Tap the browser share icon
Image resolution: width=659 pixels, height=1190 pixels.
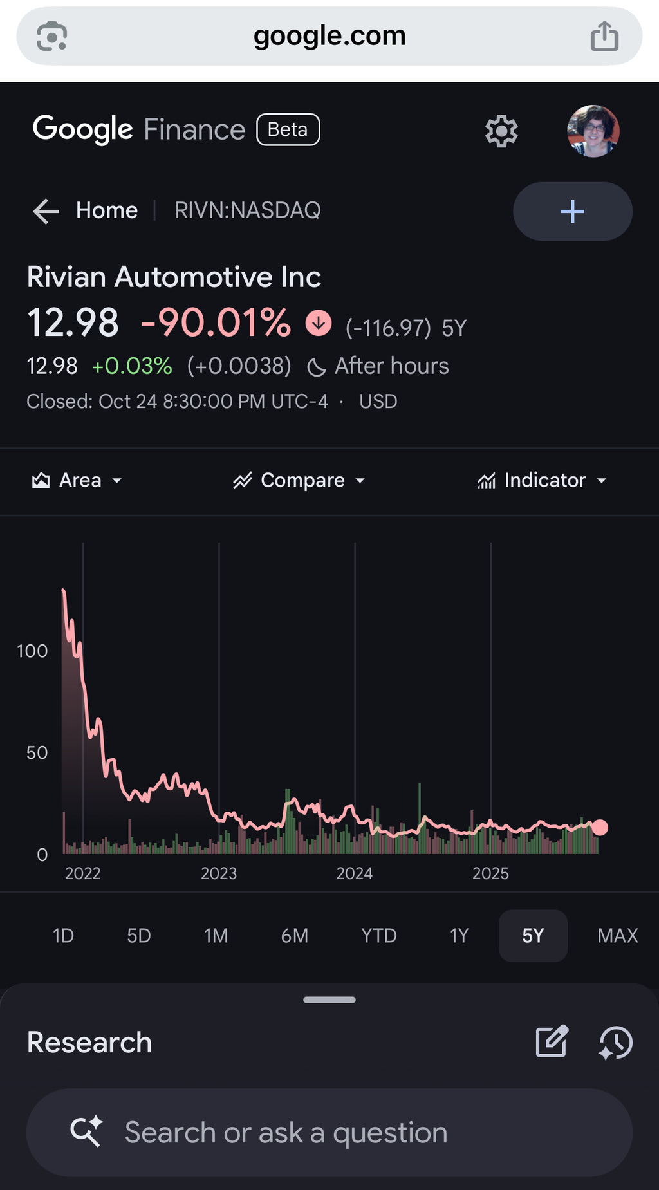(x=604, y=36)
